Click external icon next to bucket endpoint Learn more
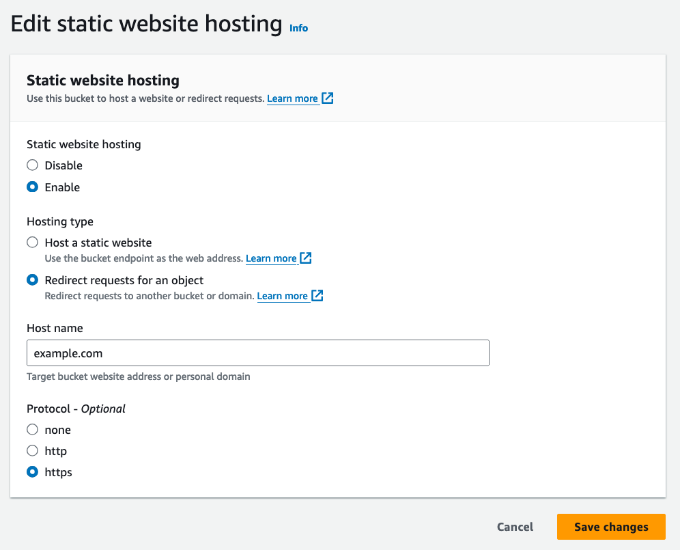 click(306, 258)
